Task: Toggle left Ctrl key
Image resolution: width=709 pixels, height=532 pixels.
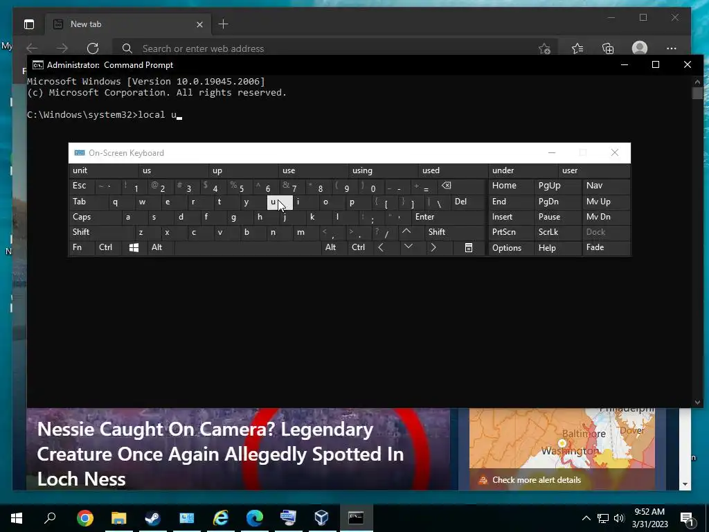Action: click(x=109, y=248)
